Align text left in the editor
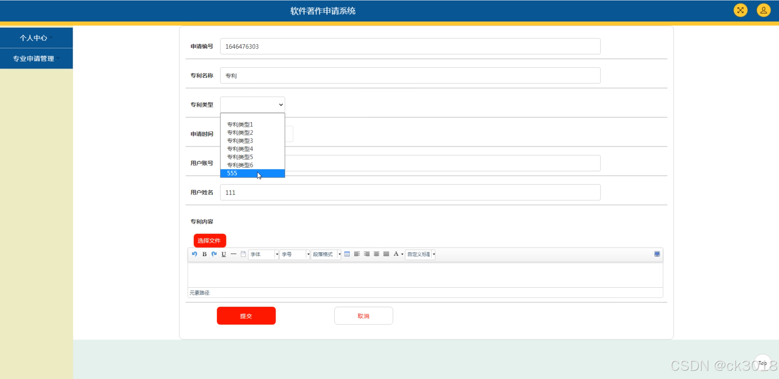779x379 pixels. click(x=357, y=254)
